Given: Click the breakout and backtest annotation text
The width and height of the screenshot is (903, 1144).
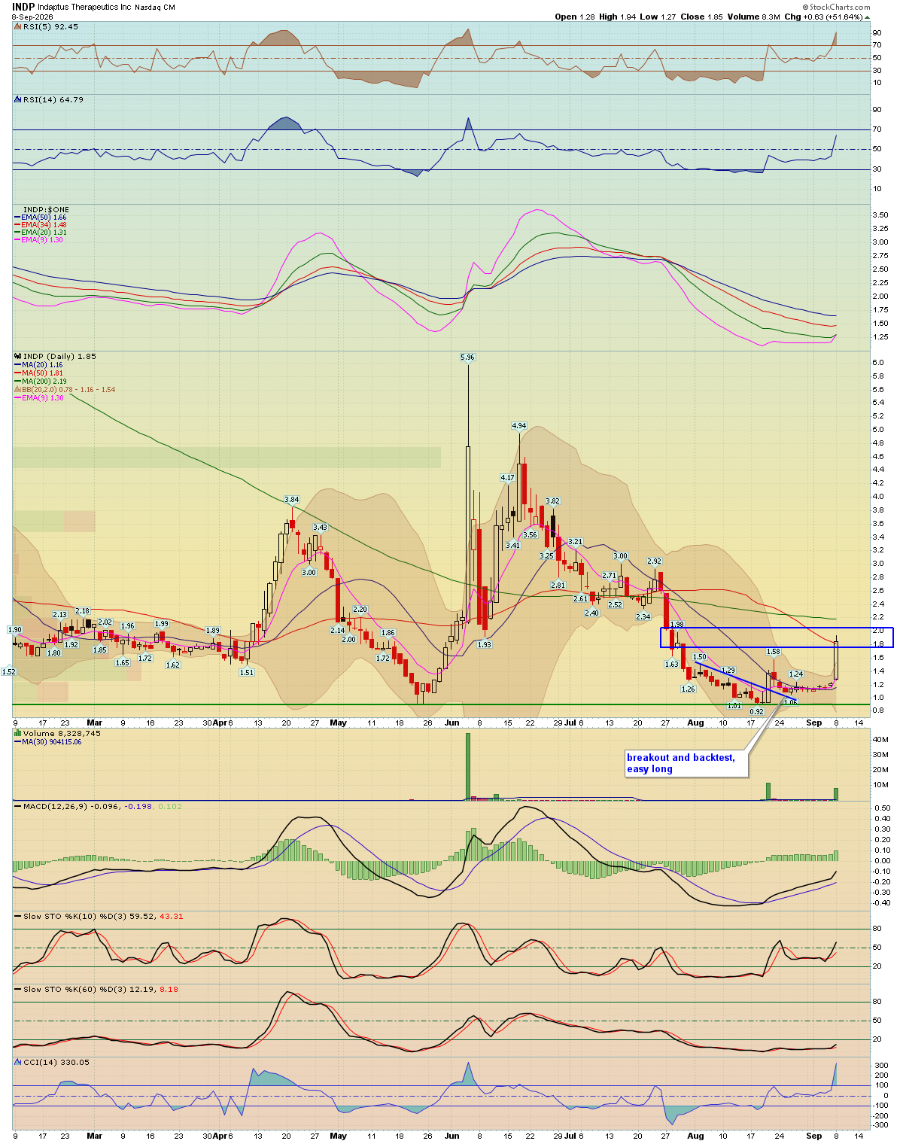Looking at the screenshot, I should click(681, 763).
